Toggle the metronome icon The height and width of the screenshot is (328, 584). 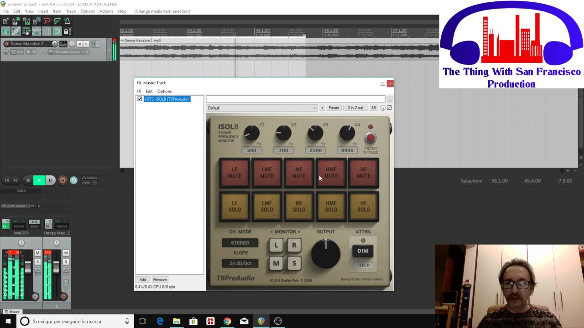point(67,21)
